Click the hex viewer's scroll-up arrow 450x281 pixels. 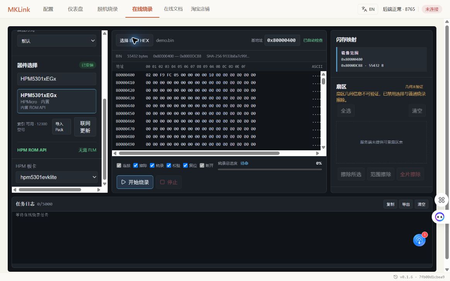[x=323, y=74]
